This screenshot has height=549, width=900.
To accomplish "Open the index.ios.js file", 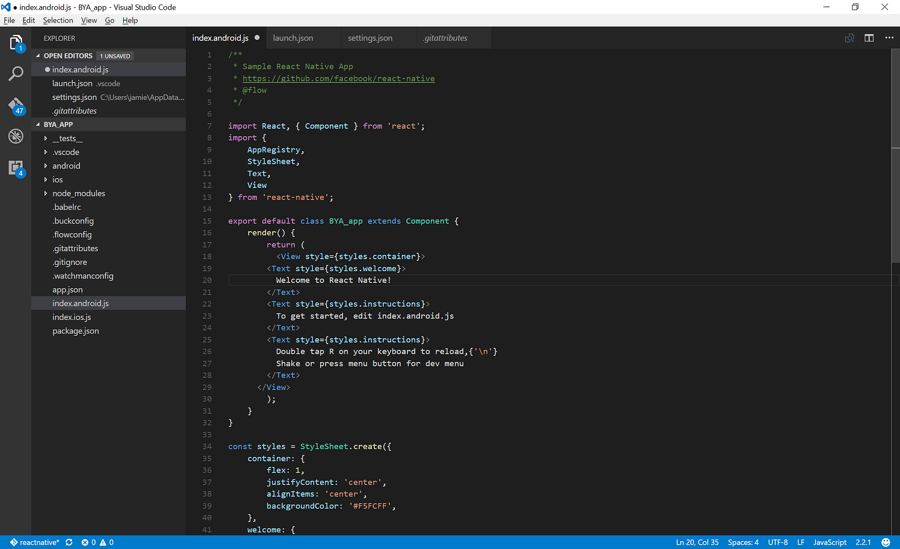I will [109, 317].
